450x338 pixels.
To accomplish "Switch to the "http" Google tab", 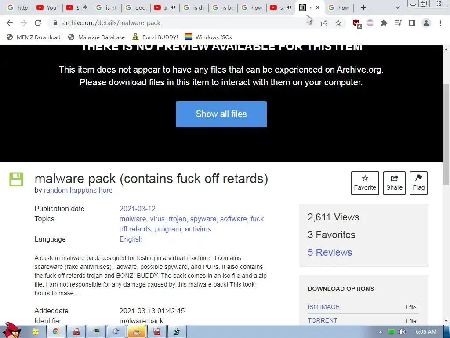I will (x=18, y=8).
